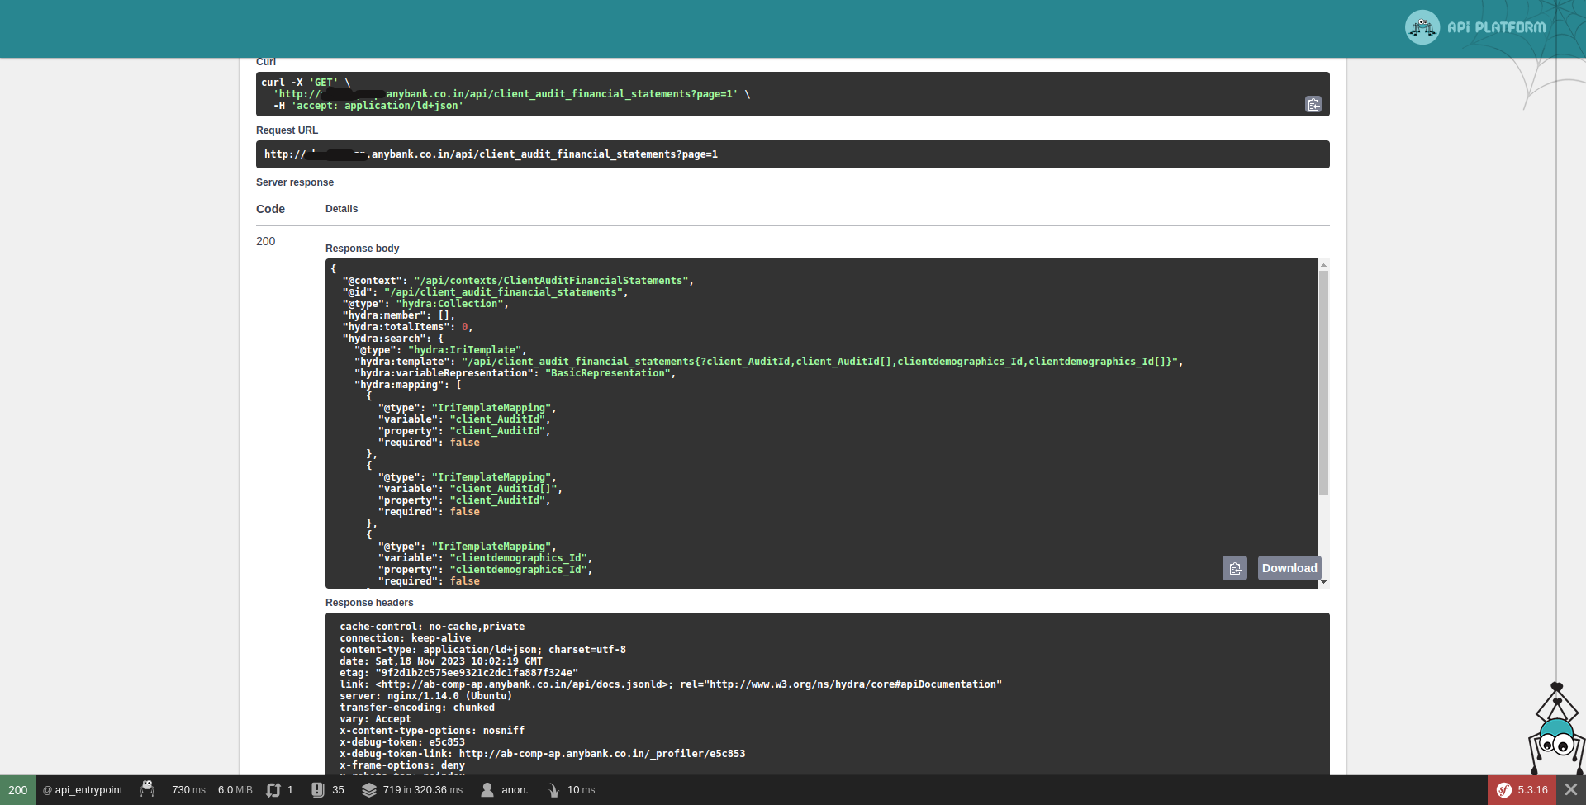Open the logs panel showing 35 entries
Viewport: 1586px width, 805px height.
tap(328, 790)
